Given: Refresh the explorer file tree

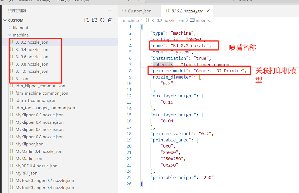Looking at the screenshot, I should pos(102,20).
